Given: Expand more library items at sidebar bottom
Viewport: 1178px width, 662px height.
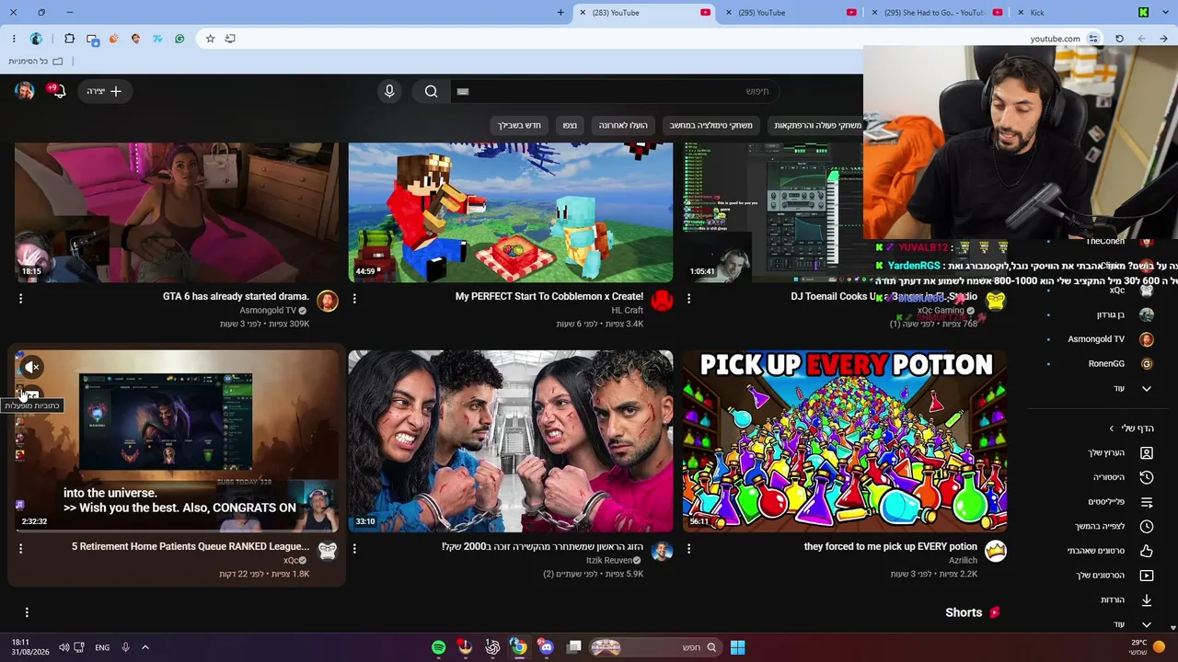Looking at the screenshot, I should (x=1146, y=624).
